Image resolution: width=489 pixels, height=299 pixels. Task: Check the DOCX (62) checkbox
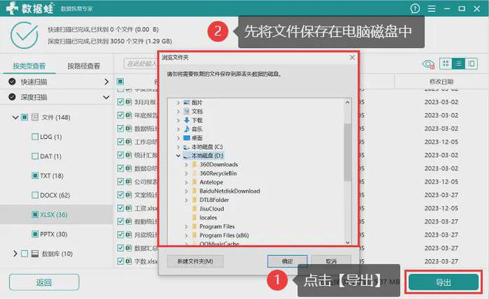click(x=35, y=195)
